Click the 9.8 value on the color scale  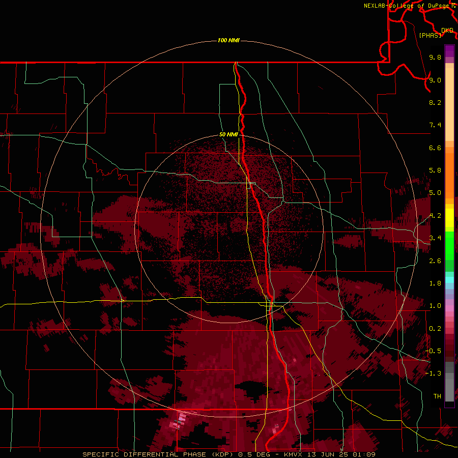click(435, 57)
